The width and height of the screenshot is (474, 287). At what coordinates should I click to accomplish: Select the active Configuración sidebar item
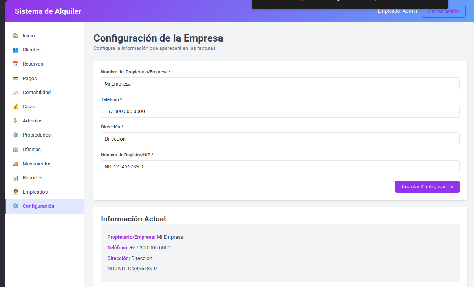pos(45,206)
